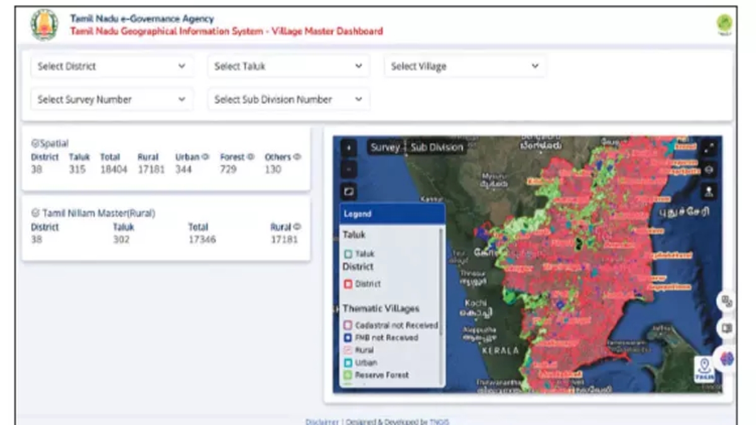The image size is (756, 425).
Task: Switch to the Sub Division map tab
Action: click(437, 147)
